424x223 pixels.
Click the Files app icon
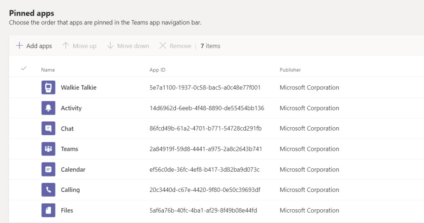click(x=48, y=210)
